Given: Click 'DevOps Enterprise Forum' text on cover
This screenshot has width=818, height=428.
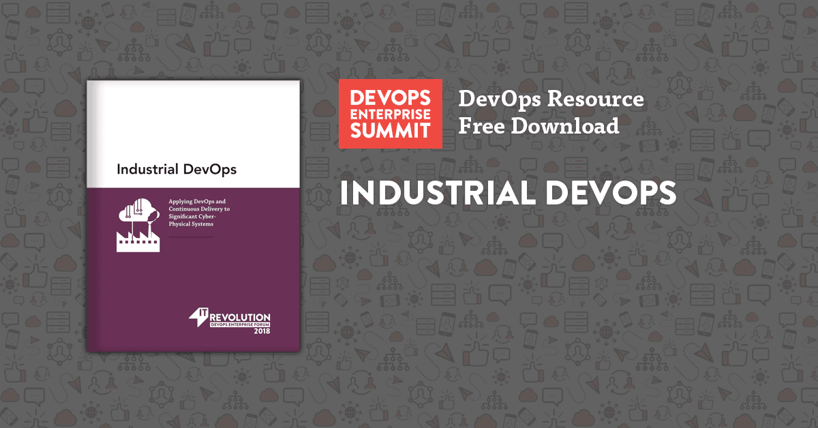Looking at the screenshot, I should (x=239, y=324).
